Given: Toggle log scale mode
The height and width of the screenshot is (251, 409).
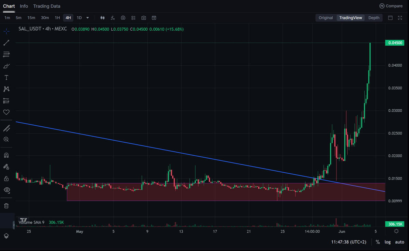Looking at the screenshot, I should pyautogui.click(x=388, y=242).
